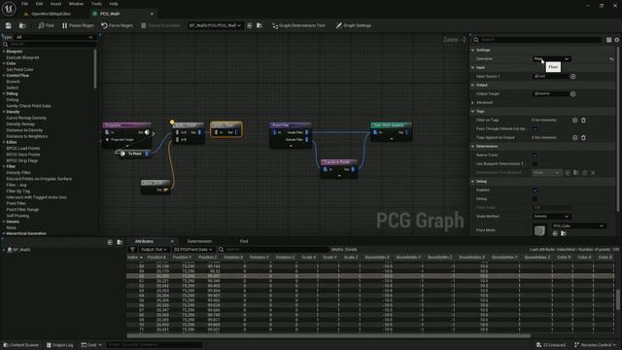Toggle the Debug checkbox

click(x=535, y=198)
